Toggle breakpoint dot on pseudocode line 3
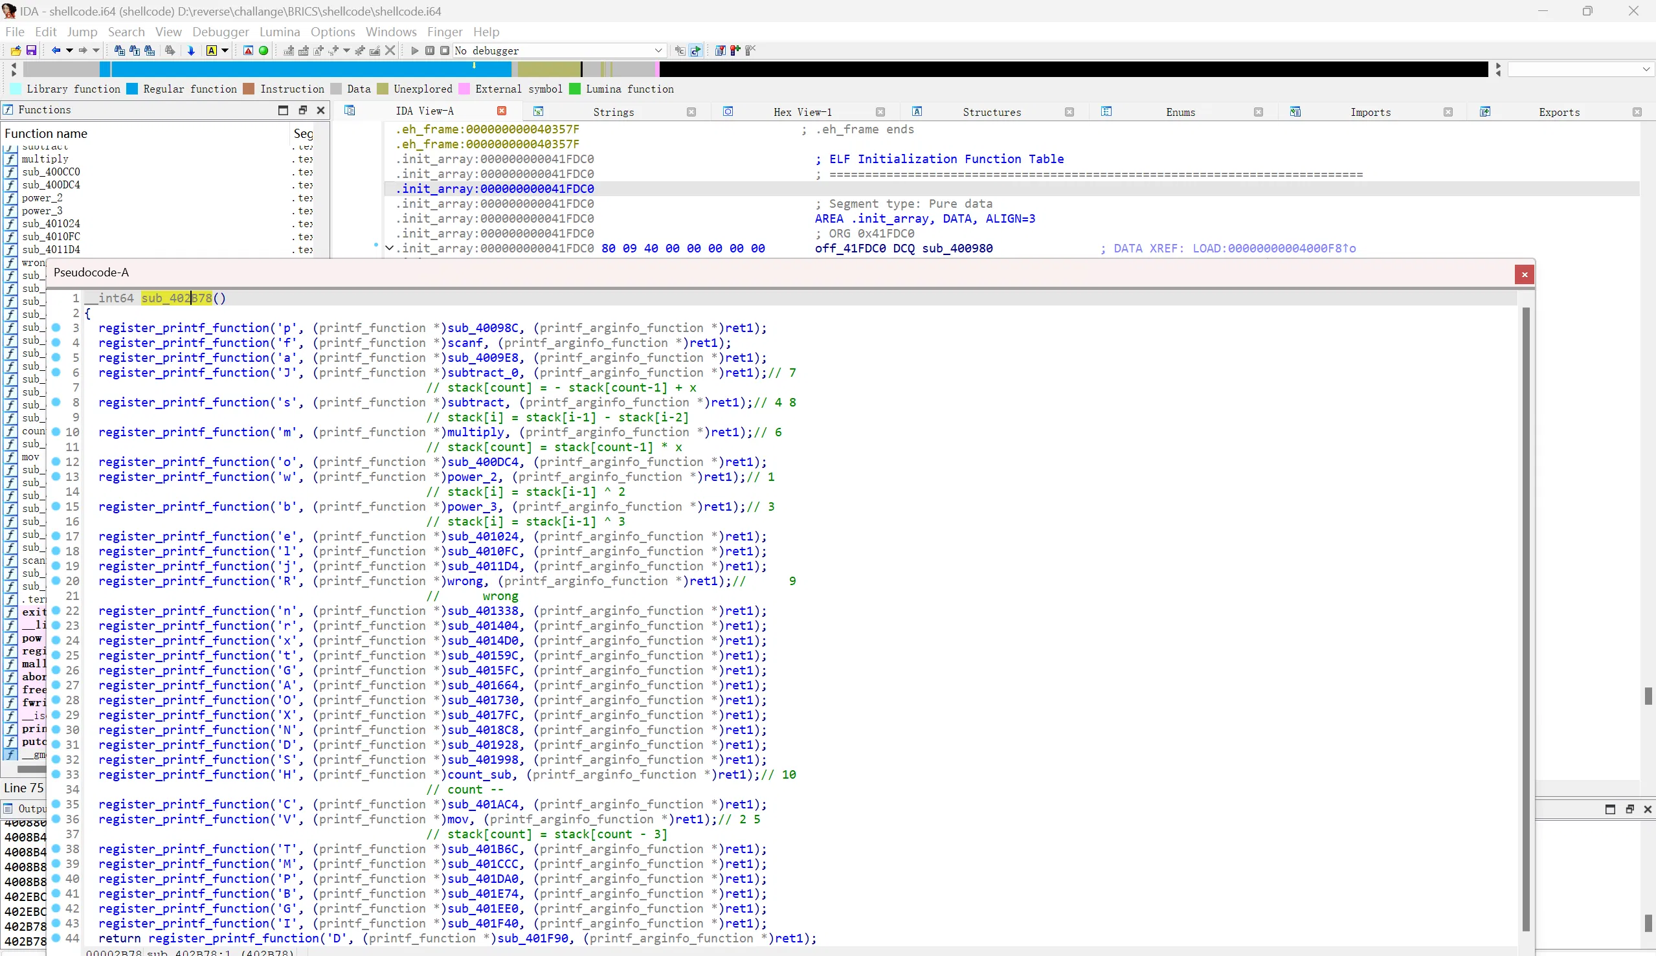This screenshot has width=1656, height=956. pos(56,328)
